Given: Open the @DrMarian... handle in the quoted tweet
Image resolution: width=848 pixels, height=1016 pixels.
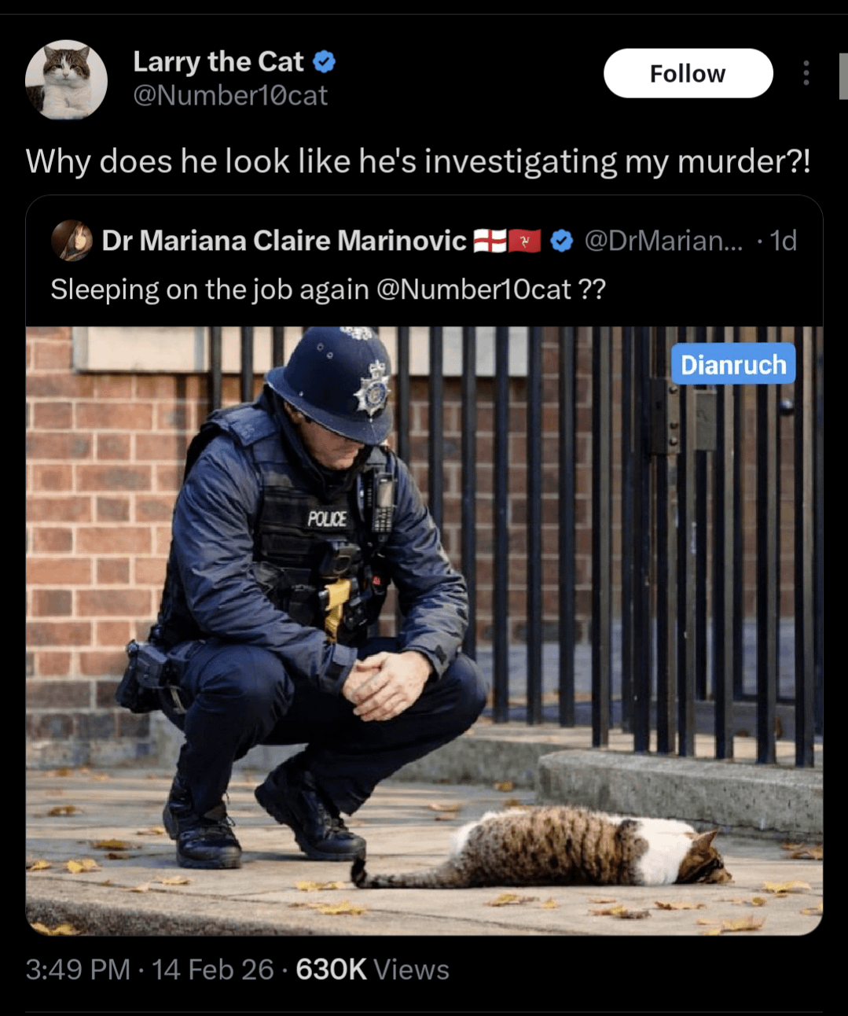Looking at the screenshot, I should pos(663,241).
